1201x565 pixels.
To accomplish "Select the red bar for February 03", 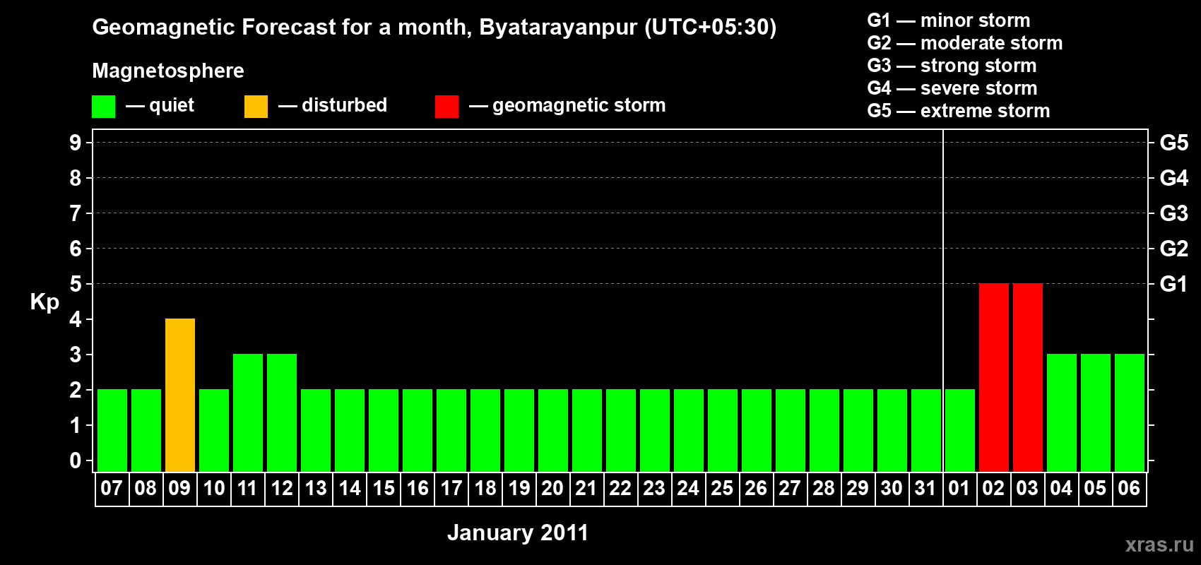I will 1028,378.
